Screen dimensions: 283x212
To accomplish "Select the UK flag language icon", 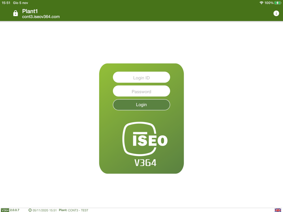I will [x=278, y=210].
